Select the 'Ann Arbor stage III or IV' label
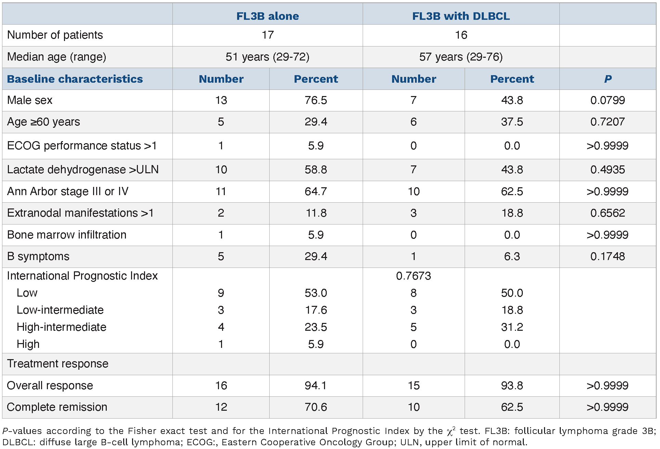This screenshot has height=449, width=660. click(68, 191)
